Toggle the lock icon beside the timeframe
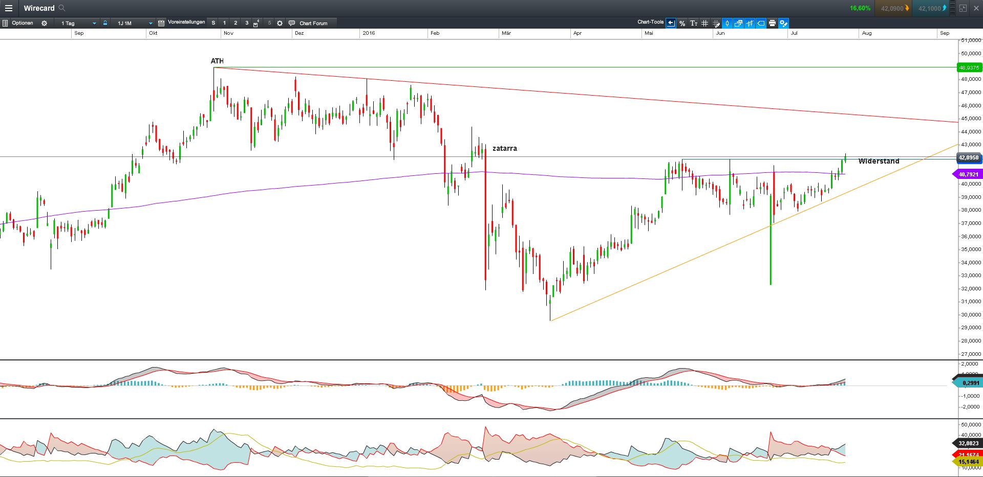The height and width of the screenshot is (477, 983). point(104,23)
